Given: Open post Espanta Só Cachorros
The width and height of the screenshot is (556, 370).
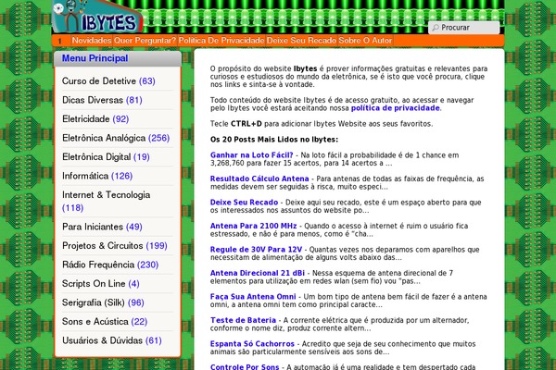Looking at the screenshot, I should click(x=252, y=344).
